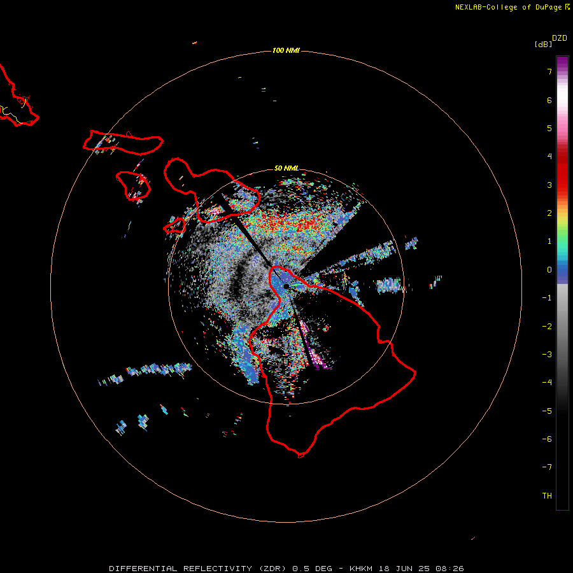Image resolution: width=573 pixels, height=573 pixels.
Task: Click the -3 tick on color scale
Action: [x=547, y=355]
